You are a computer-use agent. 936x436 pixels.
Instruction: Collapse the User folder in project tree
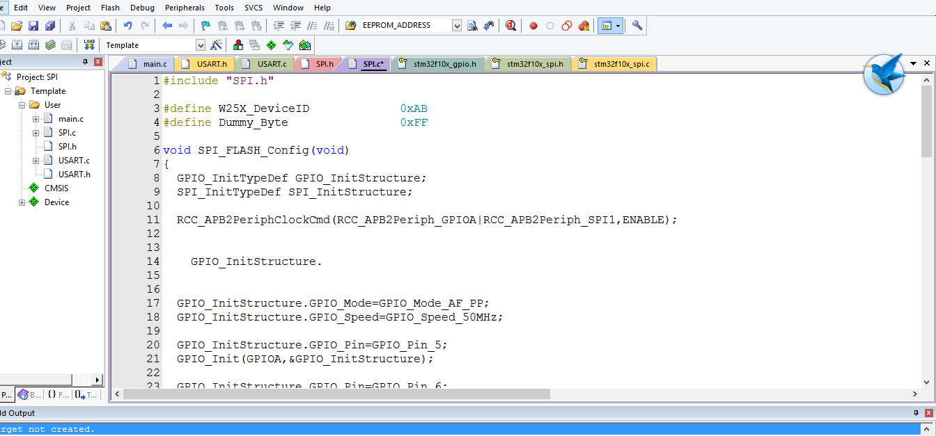point(22,105)
